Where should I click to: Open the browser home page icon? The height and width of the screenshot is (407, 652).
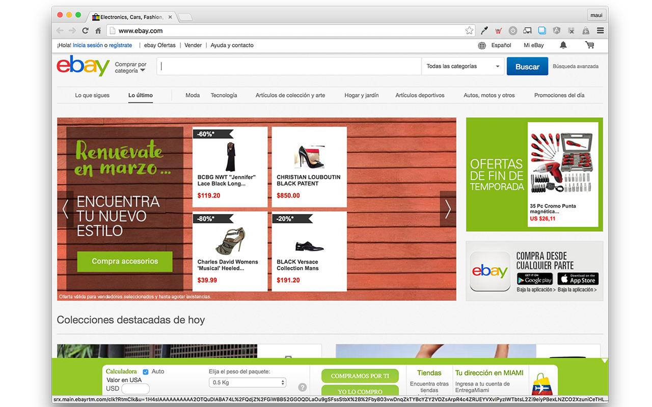(98, 31)
